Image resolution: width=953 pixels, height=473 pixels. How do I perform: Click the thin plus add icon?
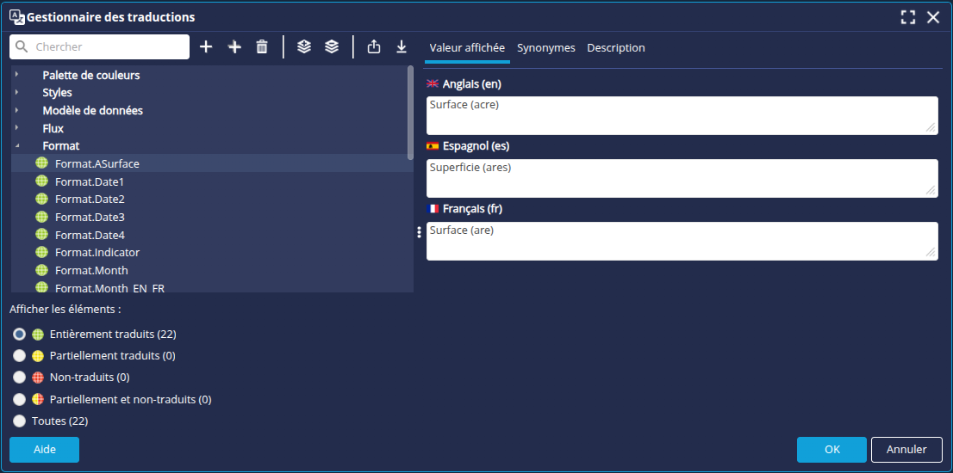click(x=206, y=47)
